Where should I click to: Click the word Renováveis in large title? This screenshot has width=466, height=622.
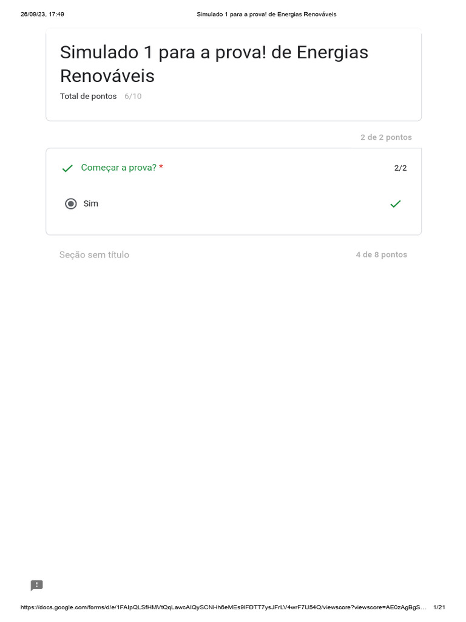click(107, 77)
